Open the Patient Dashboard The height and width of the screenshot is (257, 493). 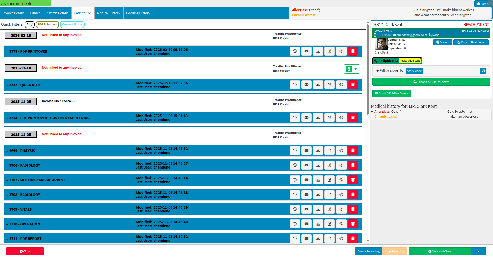[471, 42]
